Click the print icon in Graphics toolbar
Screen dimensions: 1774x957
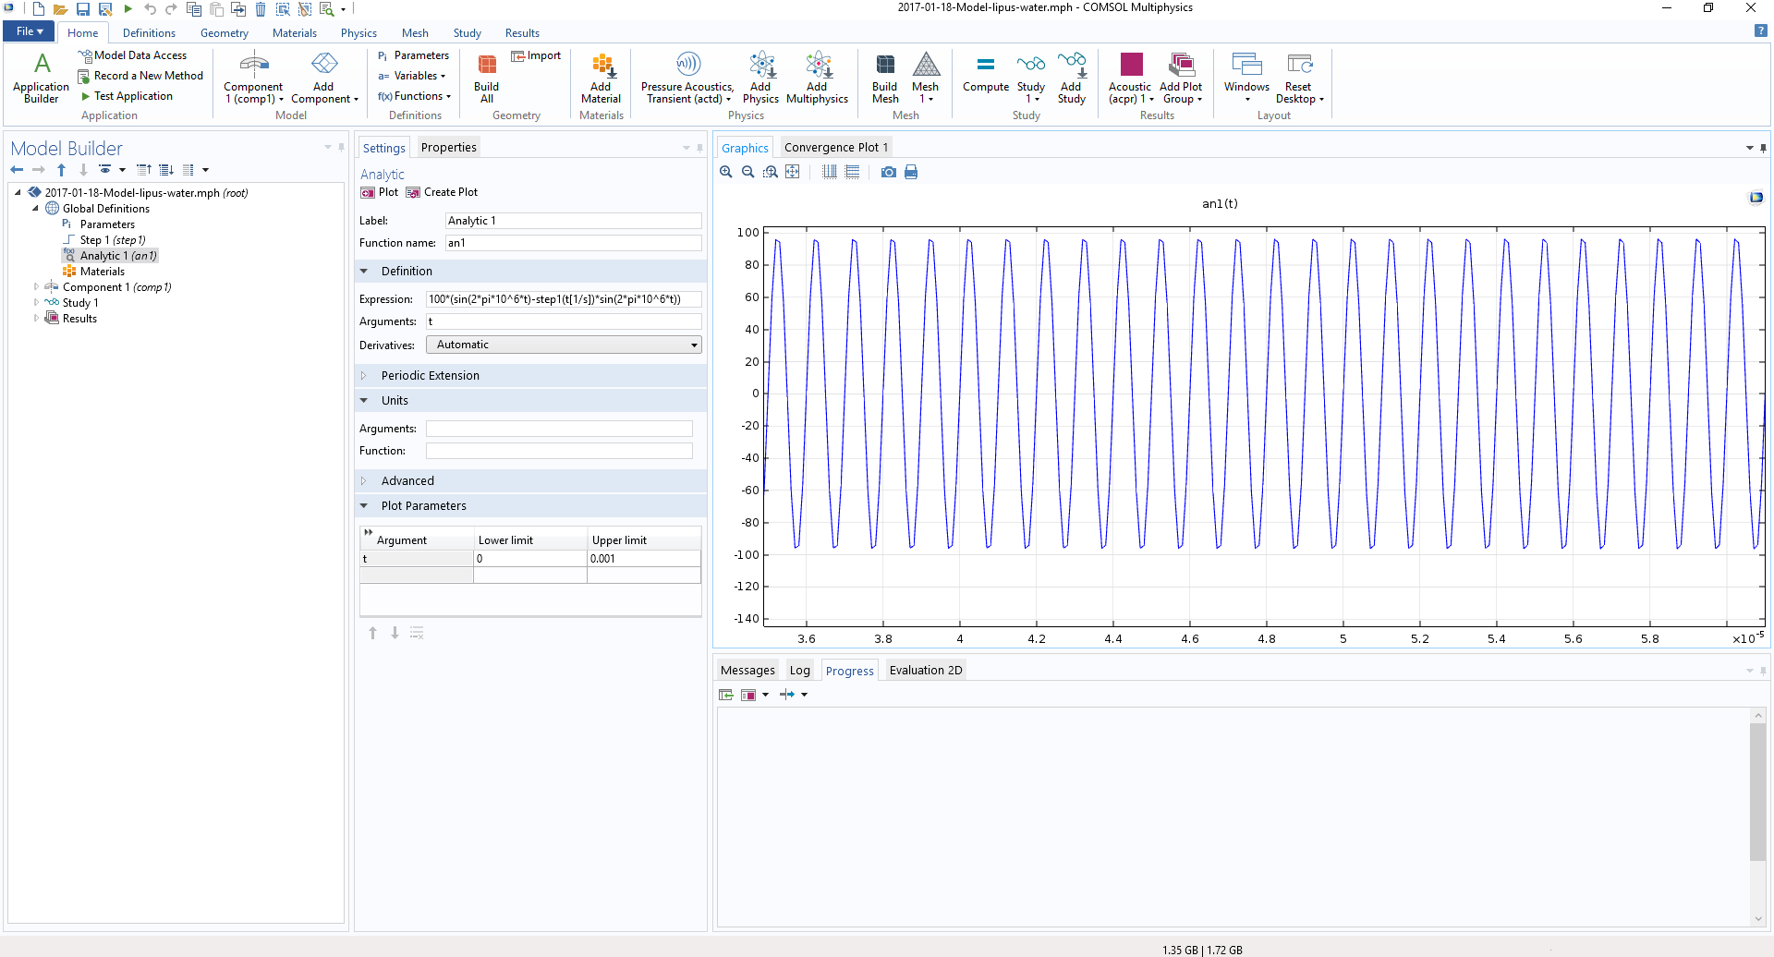click(911, 172)
